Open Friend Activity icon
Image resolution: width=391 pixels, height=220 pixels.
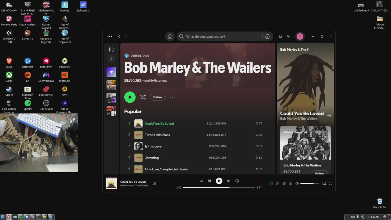(288, 37)
